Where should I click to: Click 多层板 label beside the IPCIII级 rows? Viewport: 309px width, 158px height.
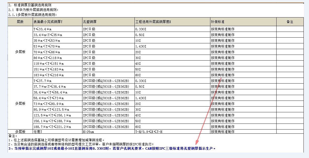point(20,103)
